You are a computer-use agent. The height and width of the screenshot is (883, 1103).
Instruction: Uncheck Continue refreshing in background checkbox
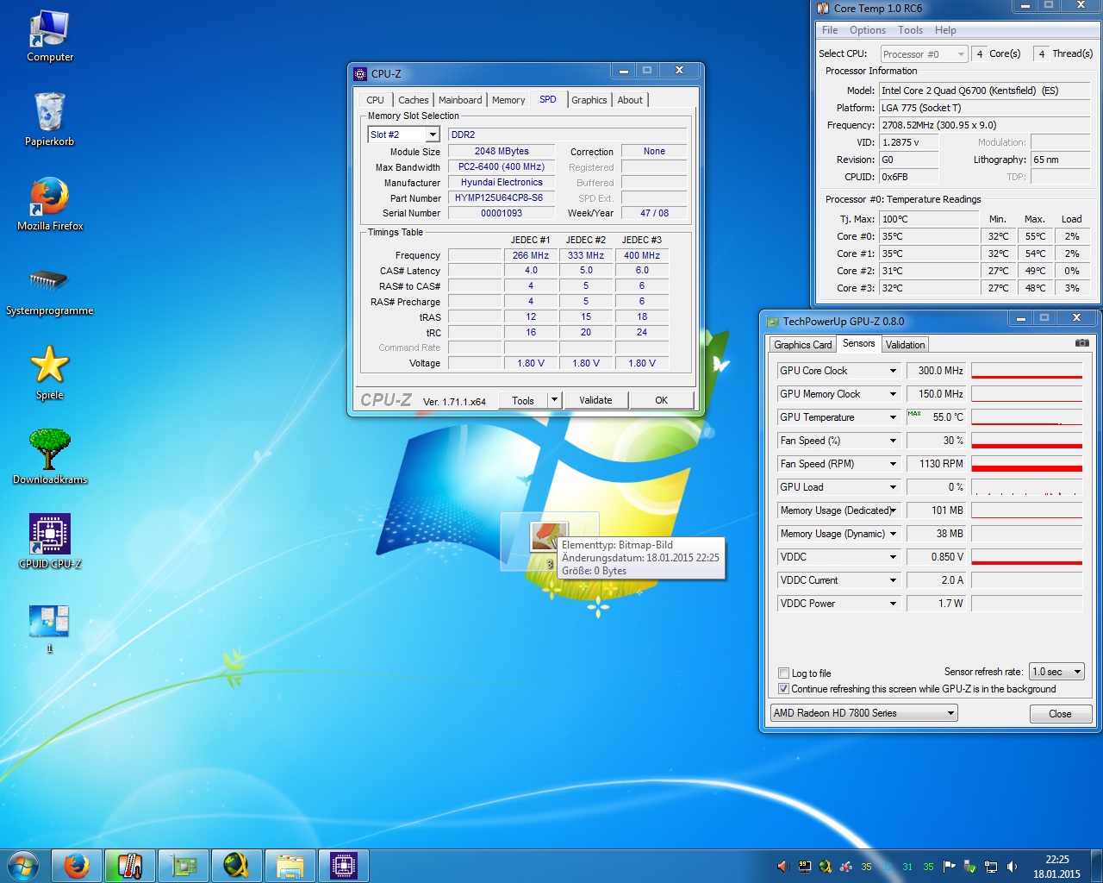point(783,689)
